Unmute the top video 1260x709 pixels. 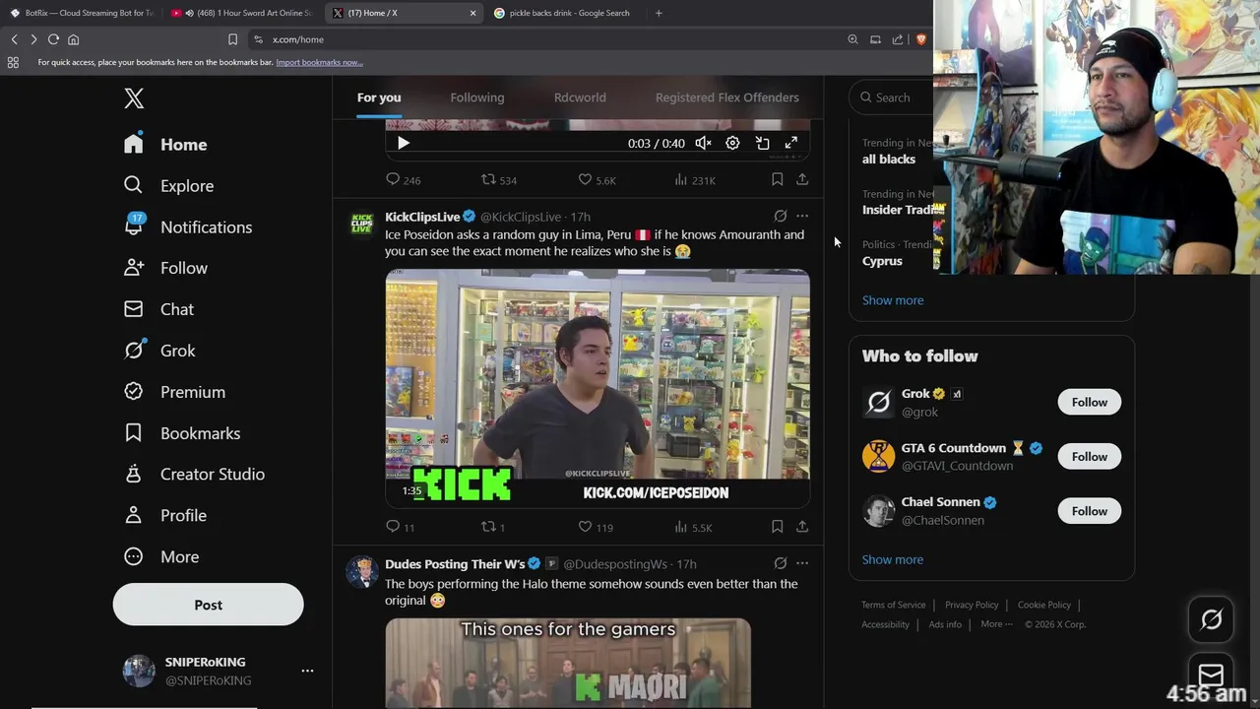[x=703, y=144]
